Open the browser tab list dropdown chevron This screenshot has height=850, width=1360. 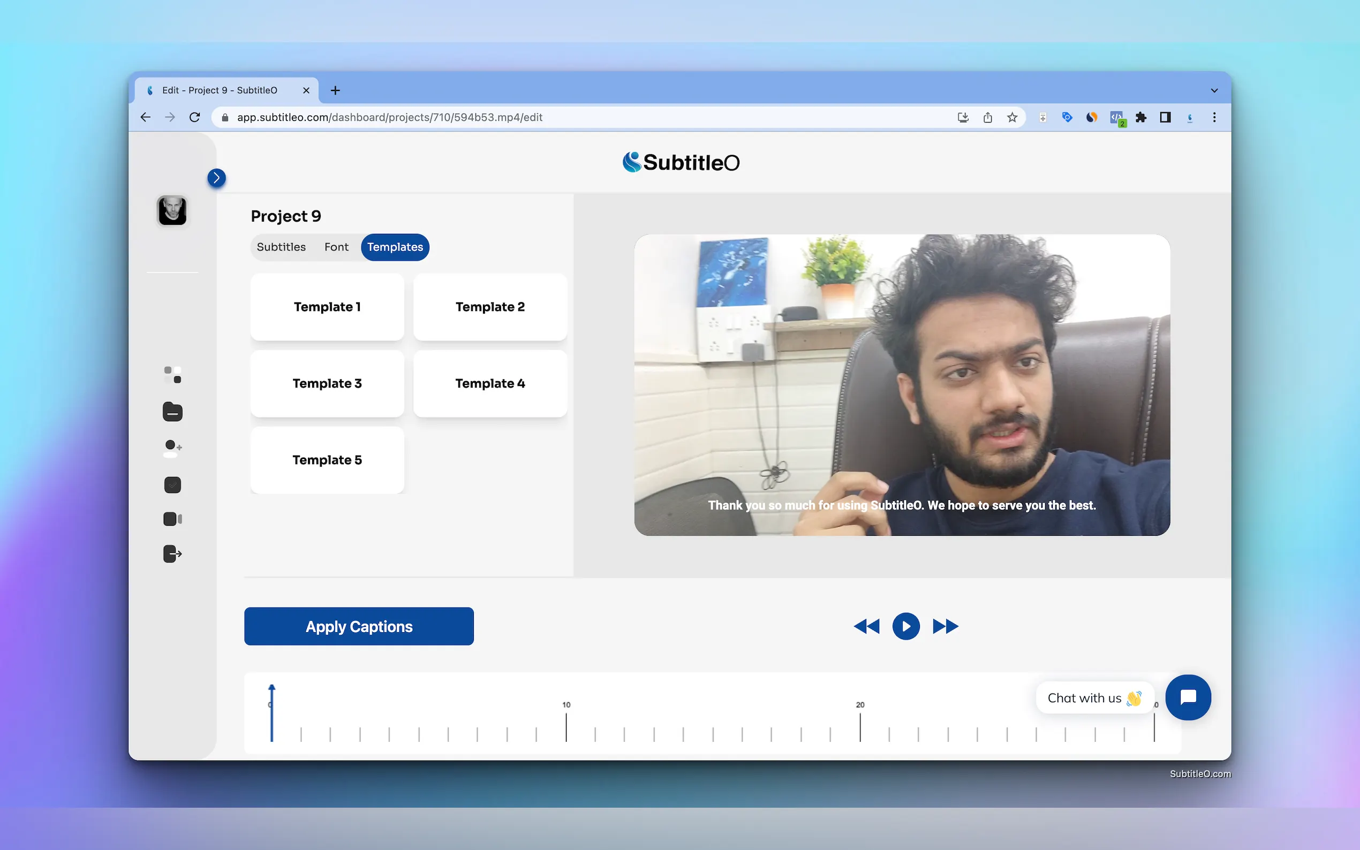[x=1214, y=90]
